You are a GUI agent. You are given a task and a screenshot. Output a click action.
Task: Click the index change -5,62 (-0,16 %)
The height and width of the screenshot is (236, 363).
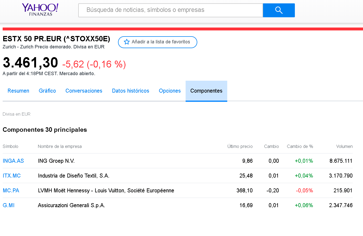[x=94, y=64]
